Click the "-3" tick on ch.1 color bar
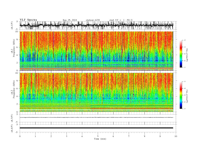Image resolution: width=198 pixels, height=153 pixels. pyautogui.click(x=184, y=40)
